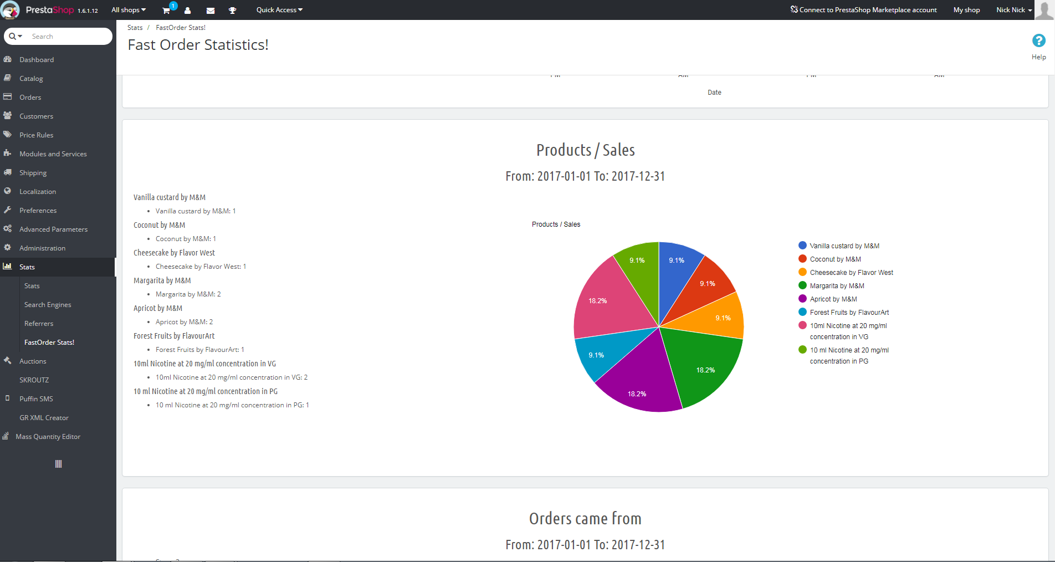1055x562 pixels.
Task: Select Localization in the sidebar
Action: coord(38,192)
